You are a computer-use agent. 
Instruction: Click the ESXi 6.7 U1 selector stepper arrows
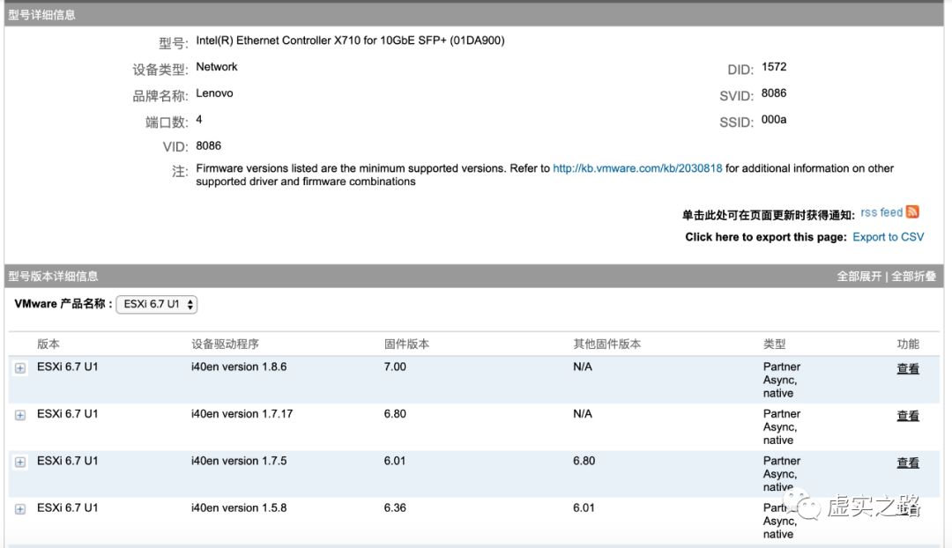(x=190, y=302)
